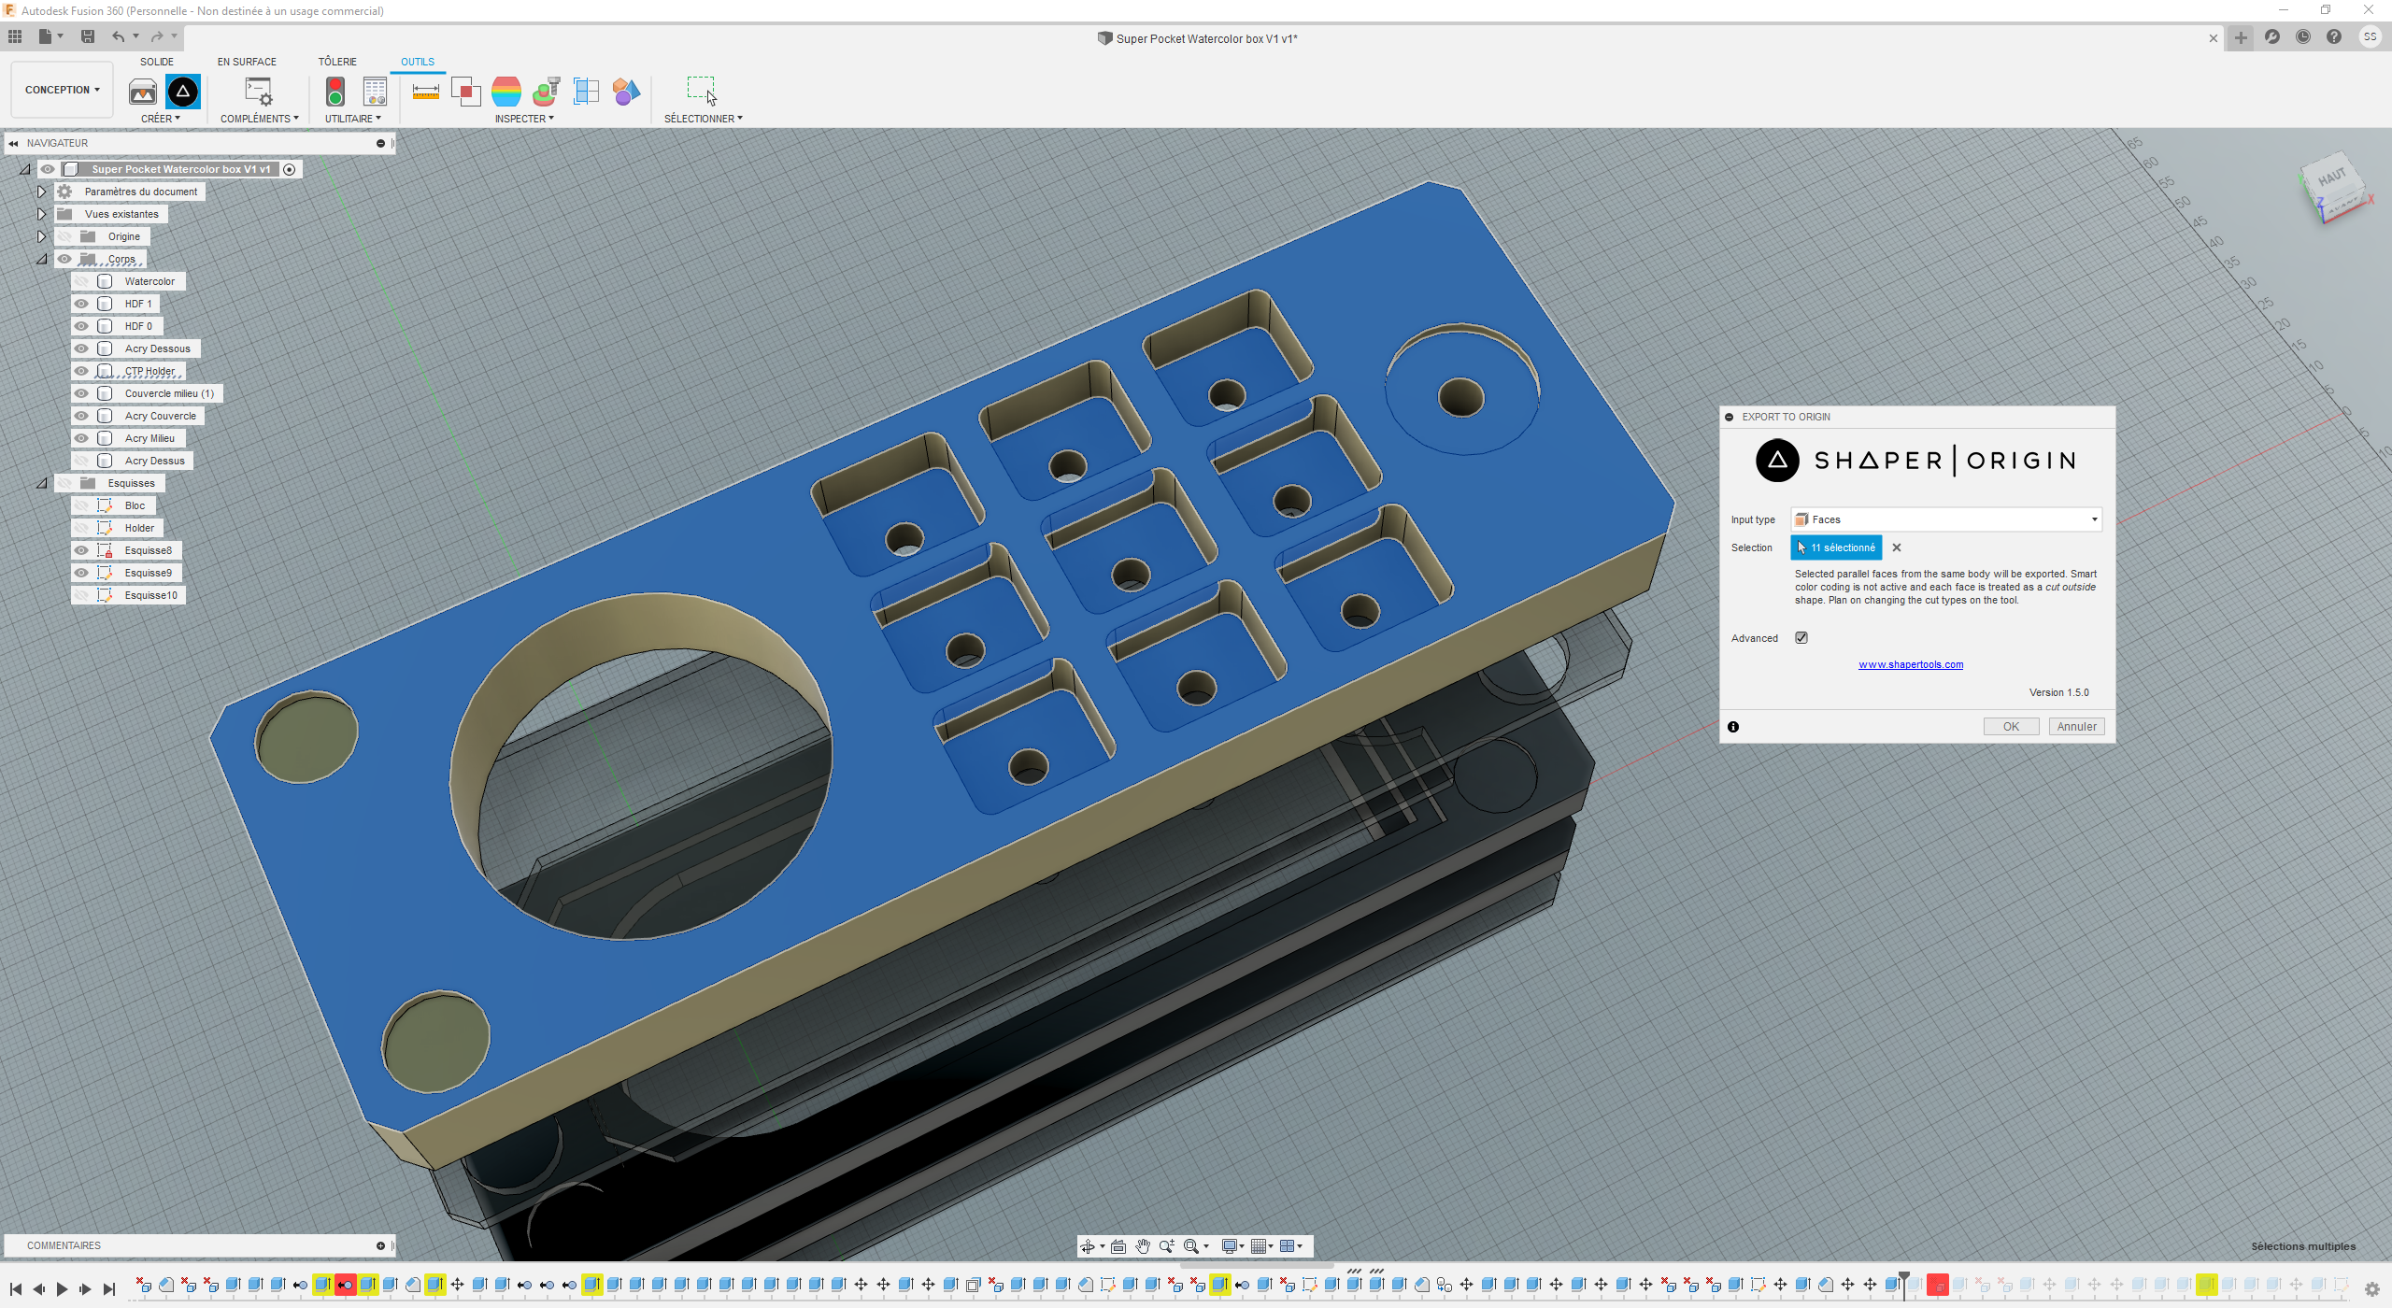Click the Save icon in top bar
The height and width of the screenshot is (1308, 2392).
[x=88, y=36]
